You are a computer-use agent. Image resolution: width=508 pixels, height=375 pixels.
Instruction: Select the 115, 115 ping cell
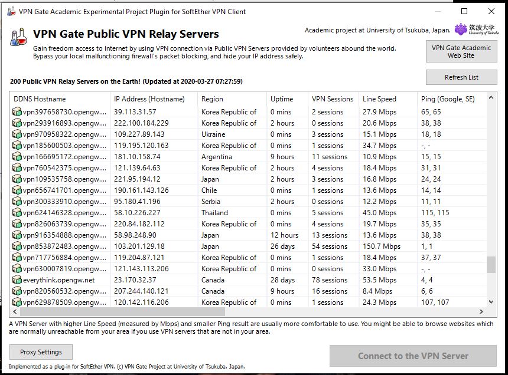[x=435, y=213]
